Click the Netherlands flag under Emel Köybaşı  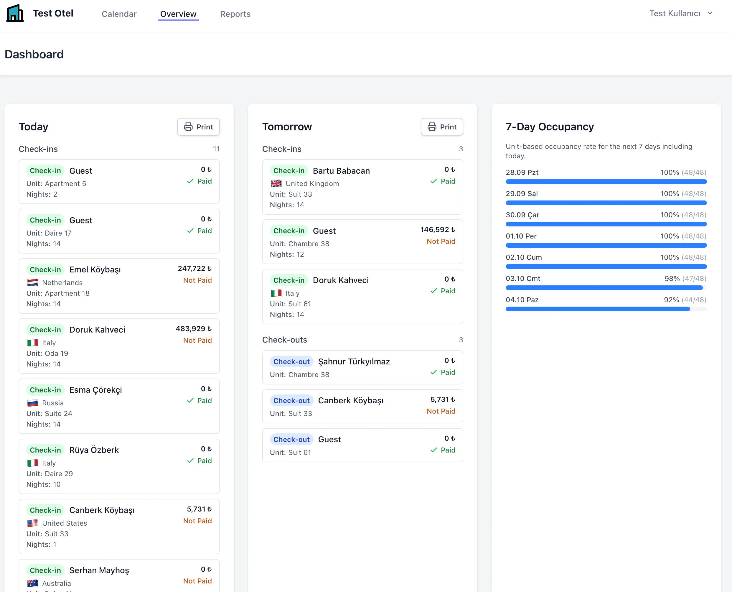32,283
